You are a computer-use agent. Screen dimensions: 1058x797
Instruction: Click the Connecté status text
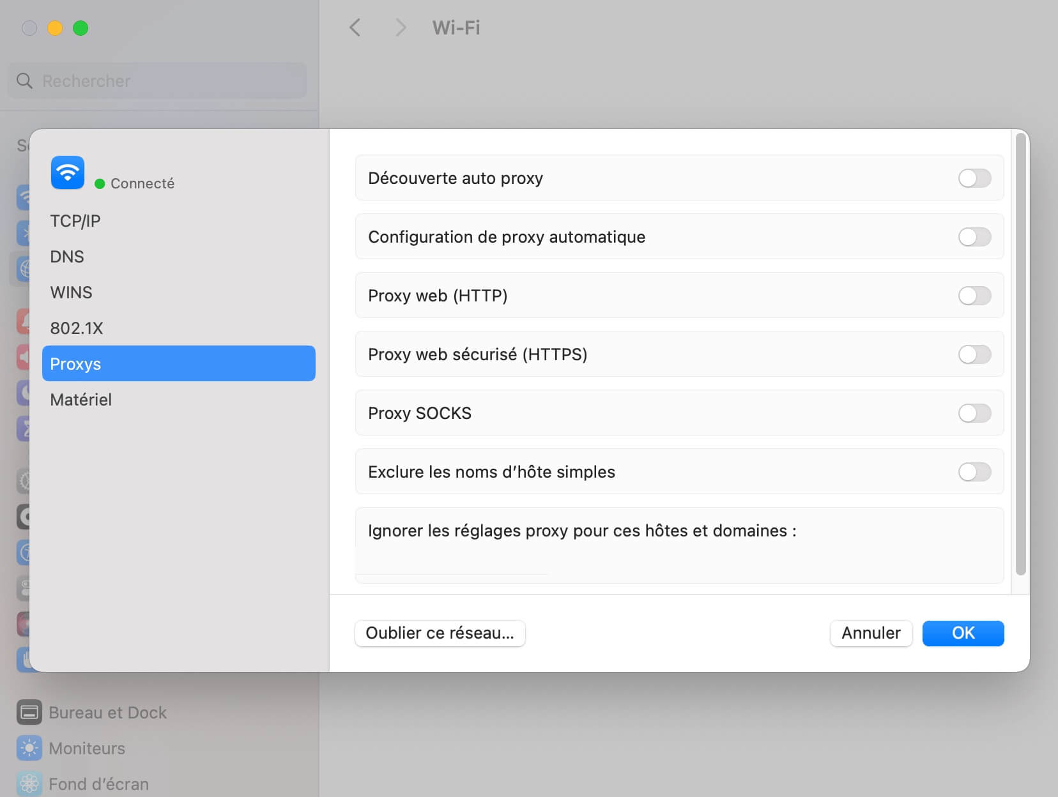click(x=142, y=184)
